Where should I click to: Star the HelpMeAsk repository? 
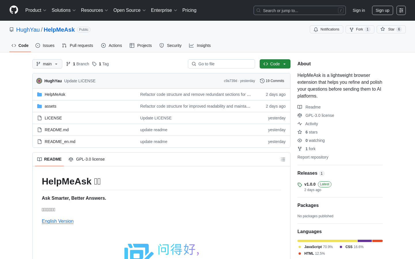(391, 29)
